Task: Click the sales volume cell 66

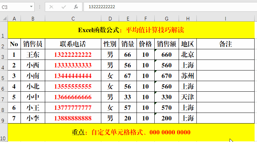Action: click(128, 55)
